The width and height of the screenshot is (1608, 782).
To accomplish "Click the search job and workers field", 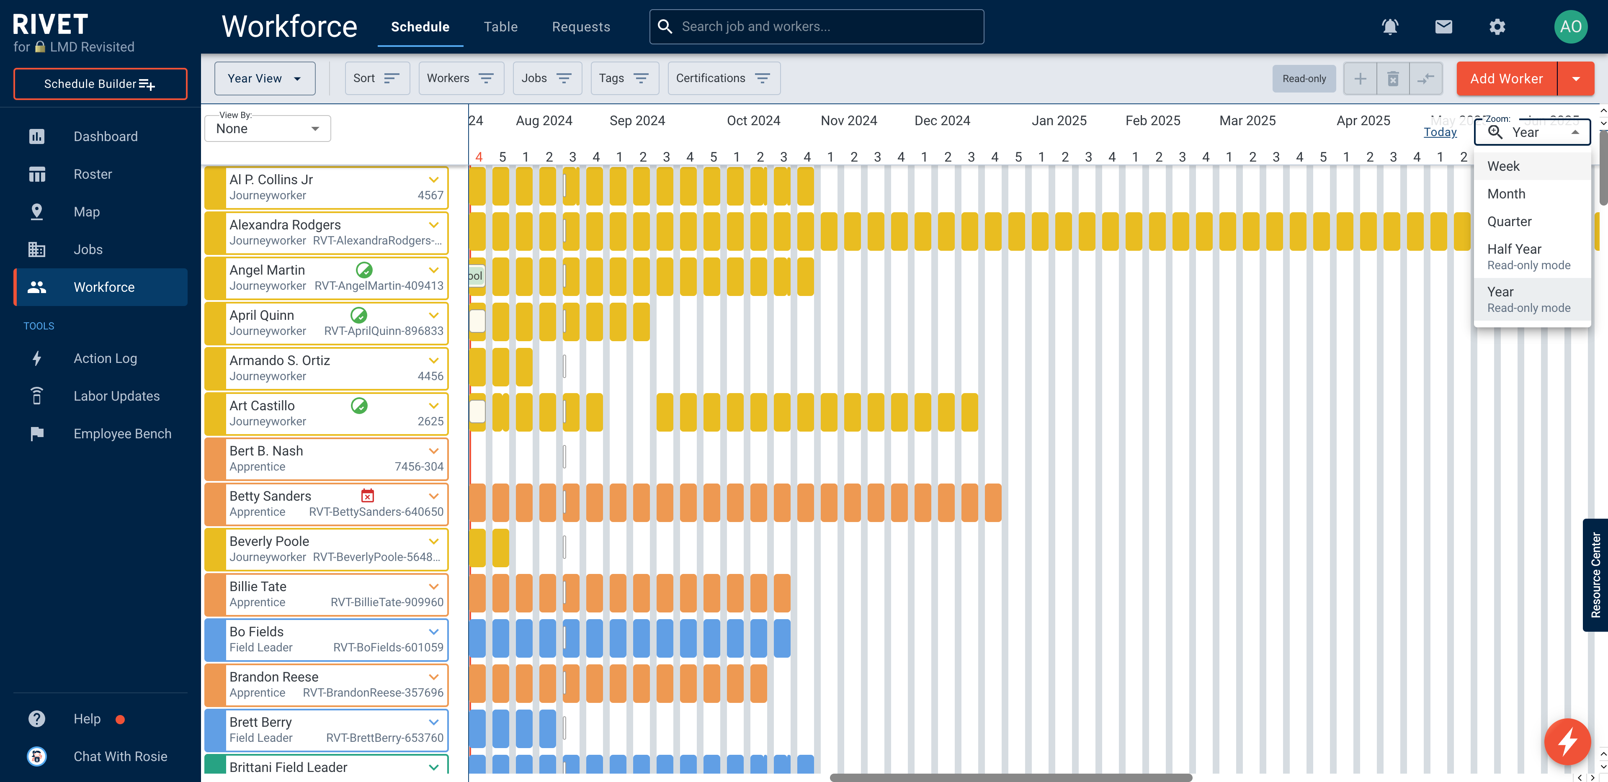I will tap(817, 26).
